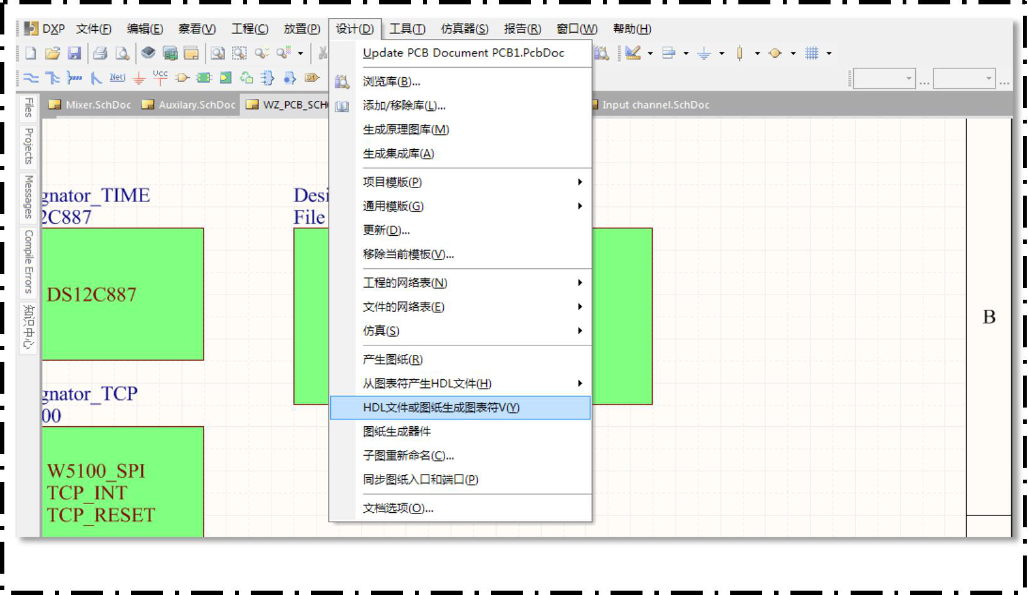
Task: Click the Save floppy disk icon
Action: pyautogui.click(x=74, y=53)
